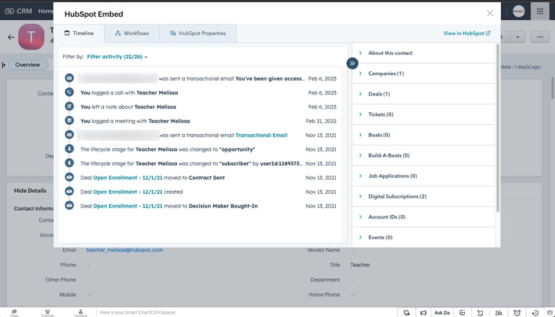Click the back arrow beside contact avatar
This screenshot has height=317, width=555.
pos(10,37)
